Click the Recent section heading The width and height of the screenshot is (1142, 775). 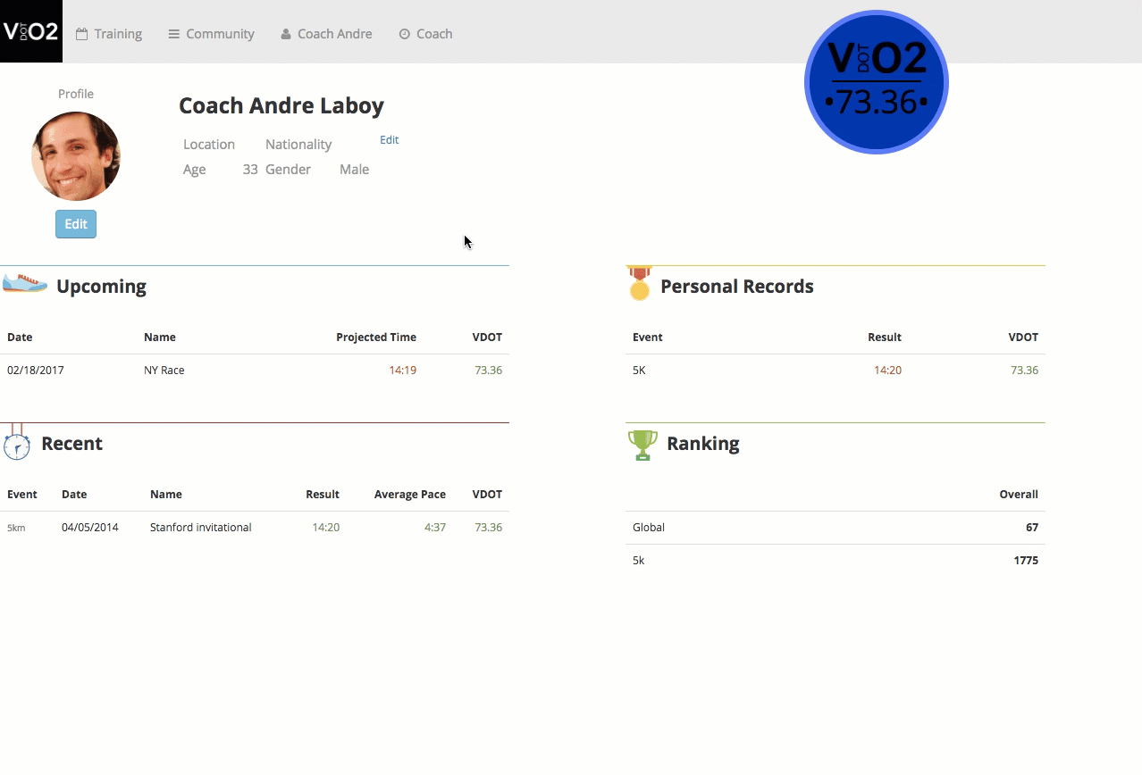click(71, 444)
